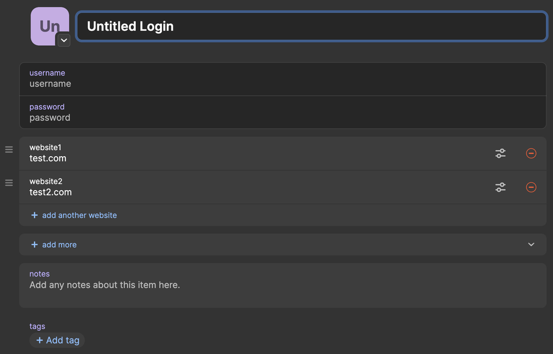
Task: Focus the Untitled Login title field
Action: pyautogui.click(x=312, y=27)
